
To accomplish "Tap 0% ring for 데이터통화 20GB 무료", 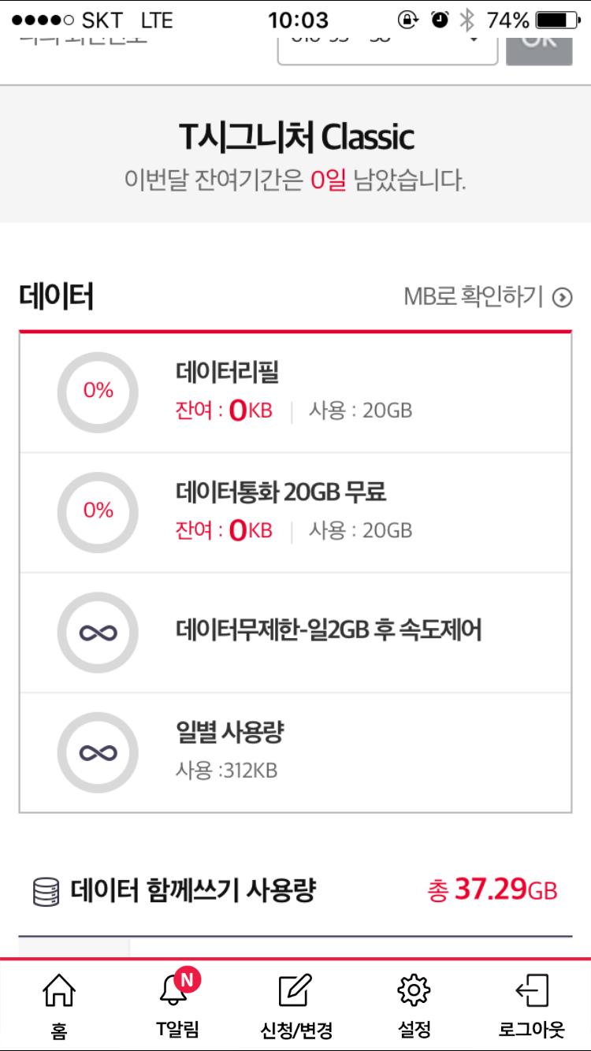I will (98, 511).
